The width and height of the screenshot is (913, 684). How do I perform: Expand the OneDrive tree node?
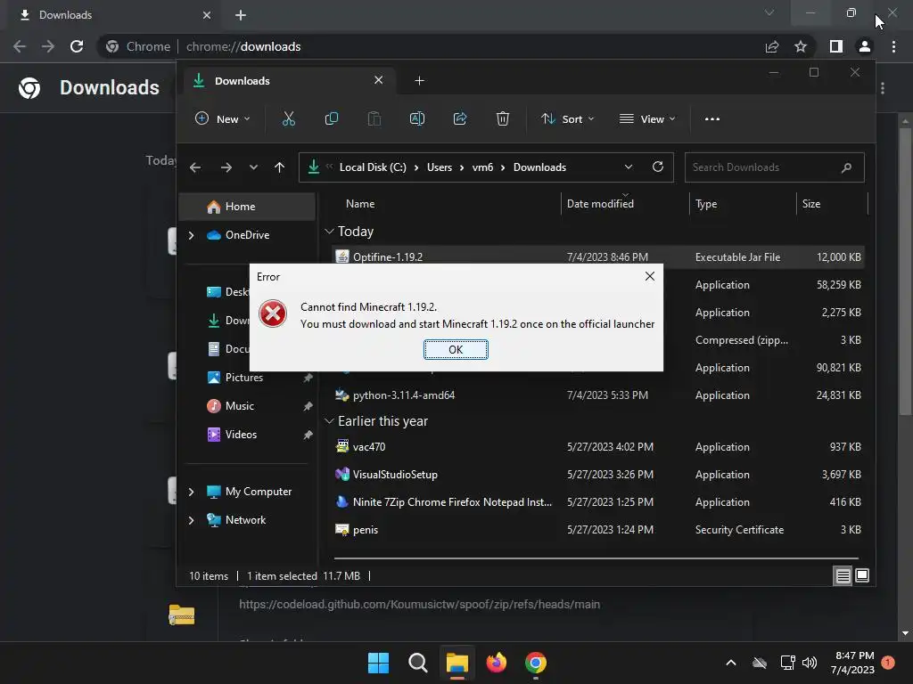pyautogui.click(x=192, y=235)
